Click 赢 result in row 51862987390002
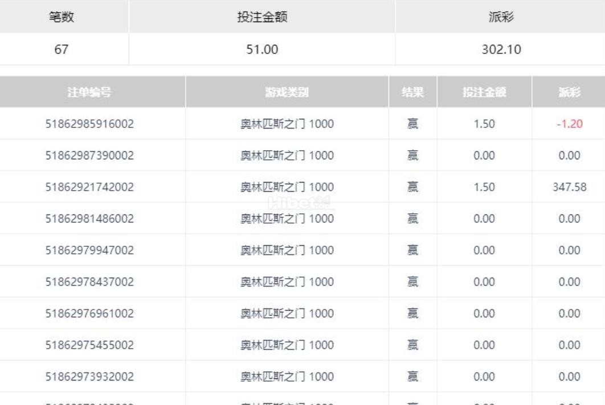The height and width of the screenshot is (405, 605). pyautogui.click(x=412, y=155)
